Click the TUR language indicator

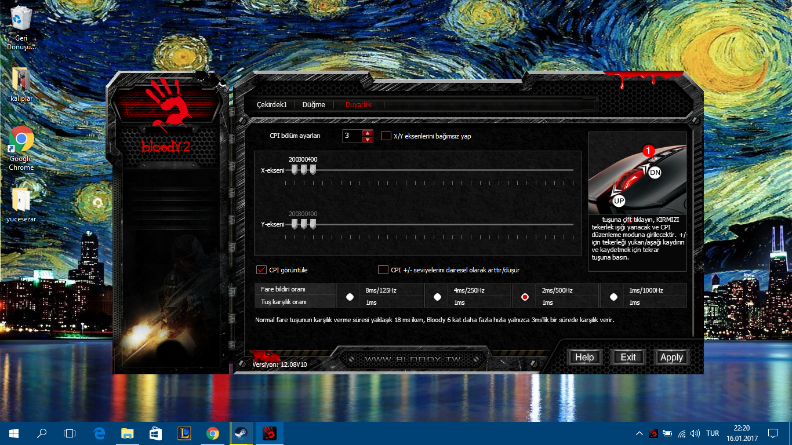click(713, 433)
